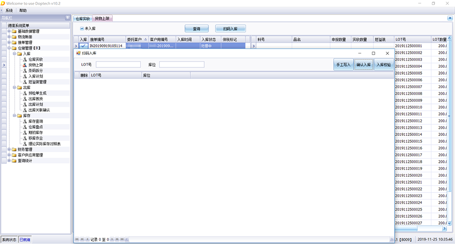This screenshot has height=244, width=455.
Task: Collapse the 入库 subfolder
Action: point(14,54)
